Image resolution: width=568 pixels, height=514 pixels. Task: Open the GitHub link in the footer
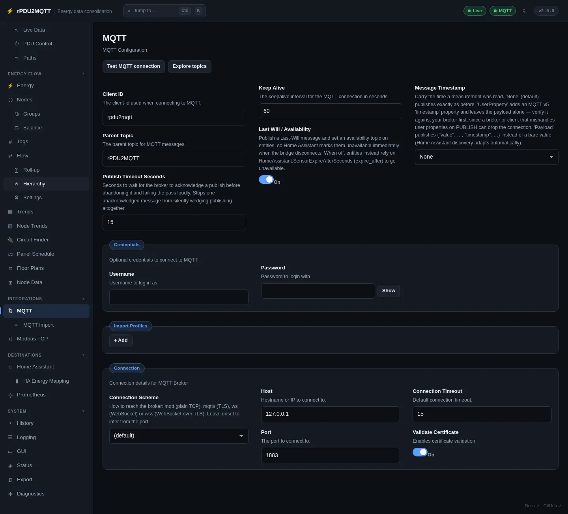click(553, 506)
